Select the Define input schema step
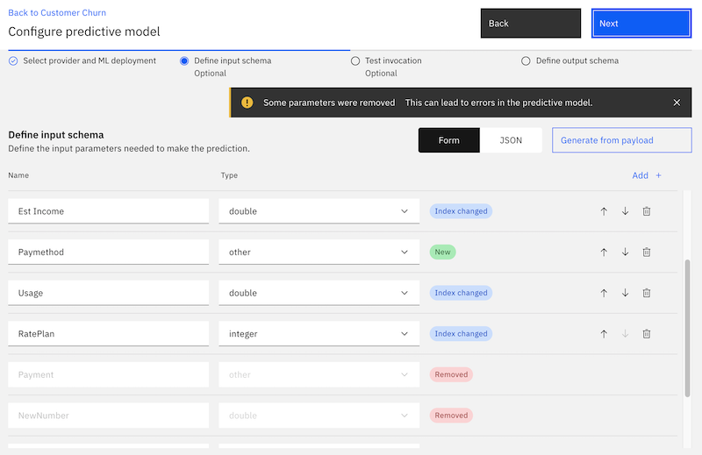The height and width of the screenshot is (455, 702). 226,67
